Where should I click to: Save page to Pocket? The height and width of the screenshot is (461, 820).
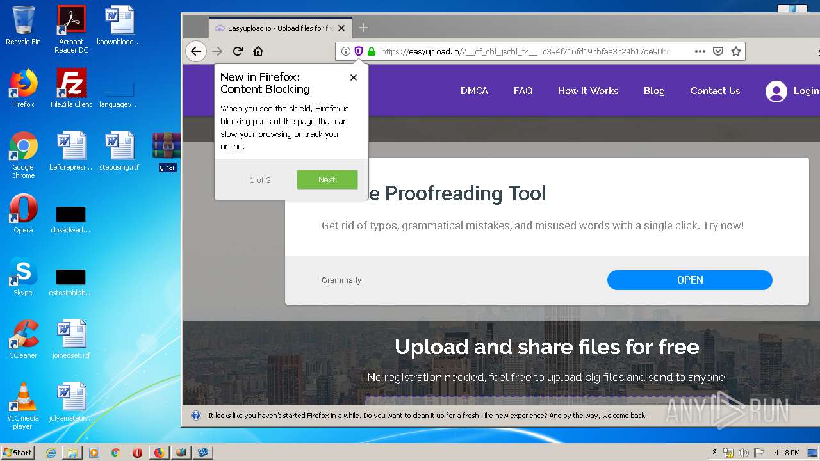pos(718,51)
